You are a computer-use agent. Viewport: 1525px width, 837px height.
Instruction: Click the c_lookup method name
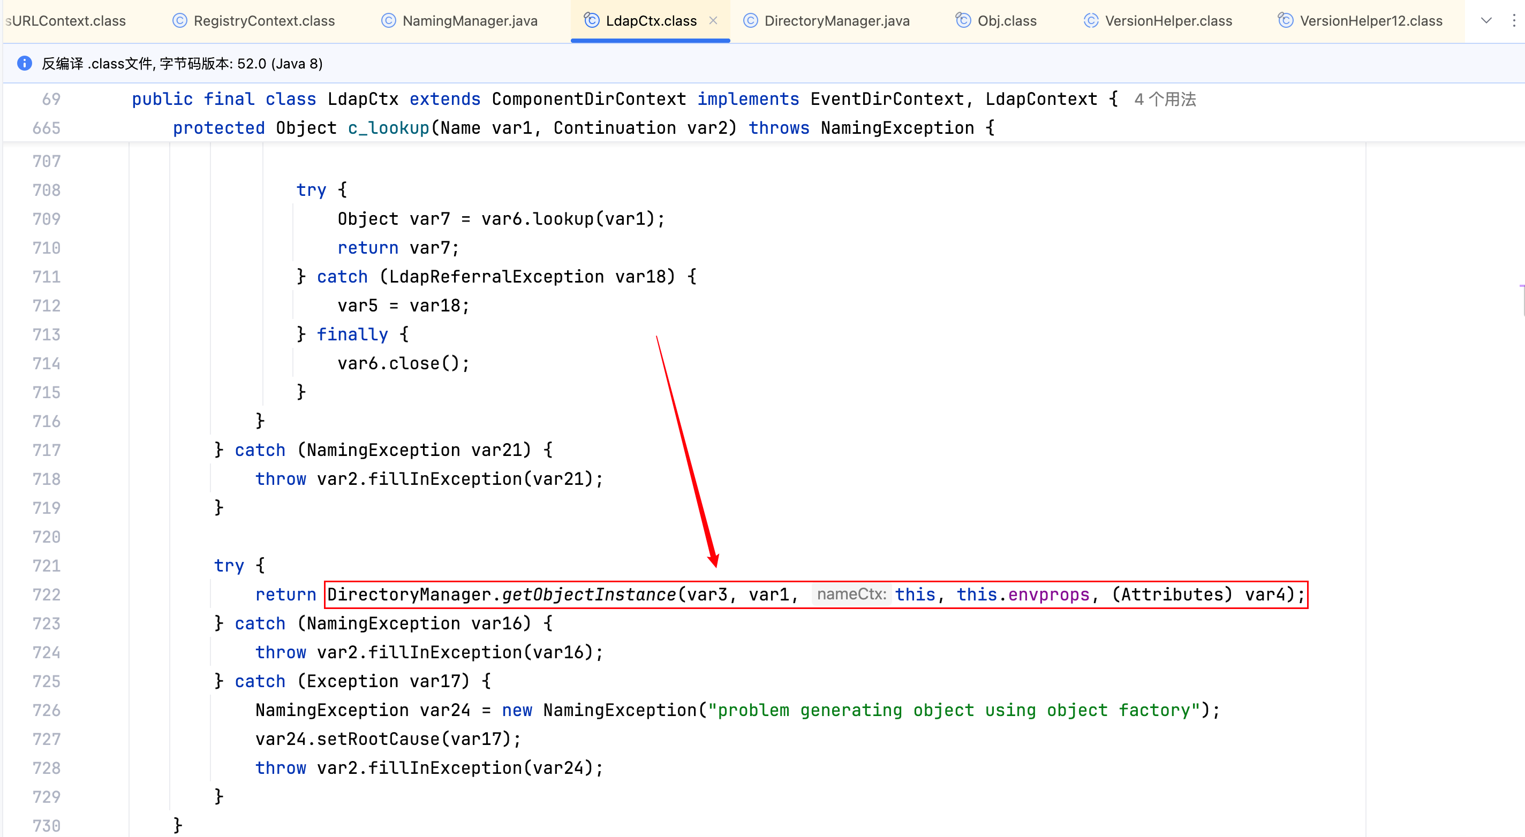click(388, 128)
